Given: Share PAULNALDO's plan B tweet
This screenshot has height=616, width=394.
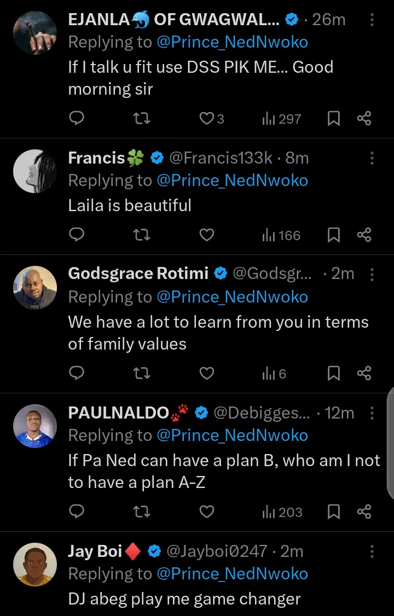Looking at the screenshot, I should click(x=364, y=512).
